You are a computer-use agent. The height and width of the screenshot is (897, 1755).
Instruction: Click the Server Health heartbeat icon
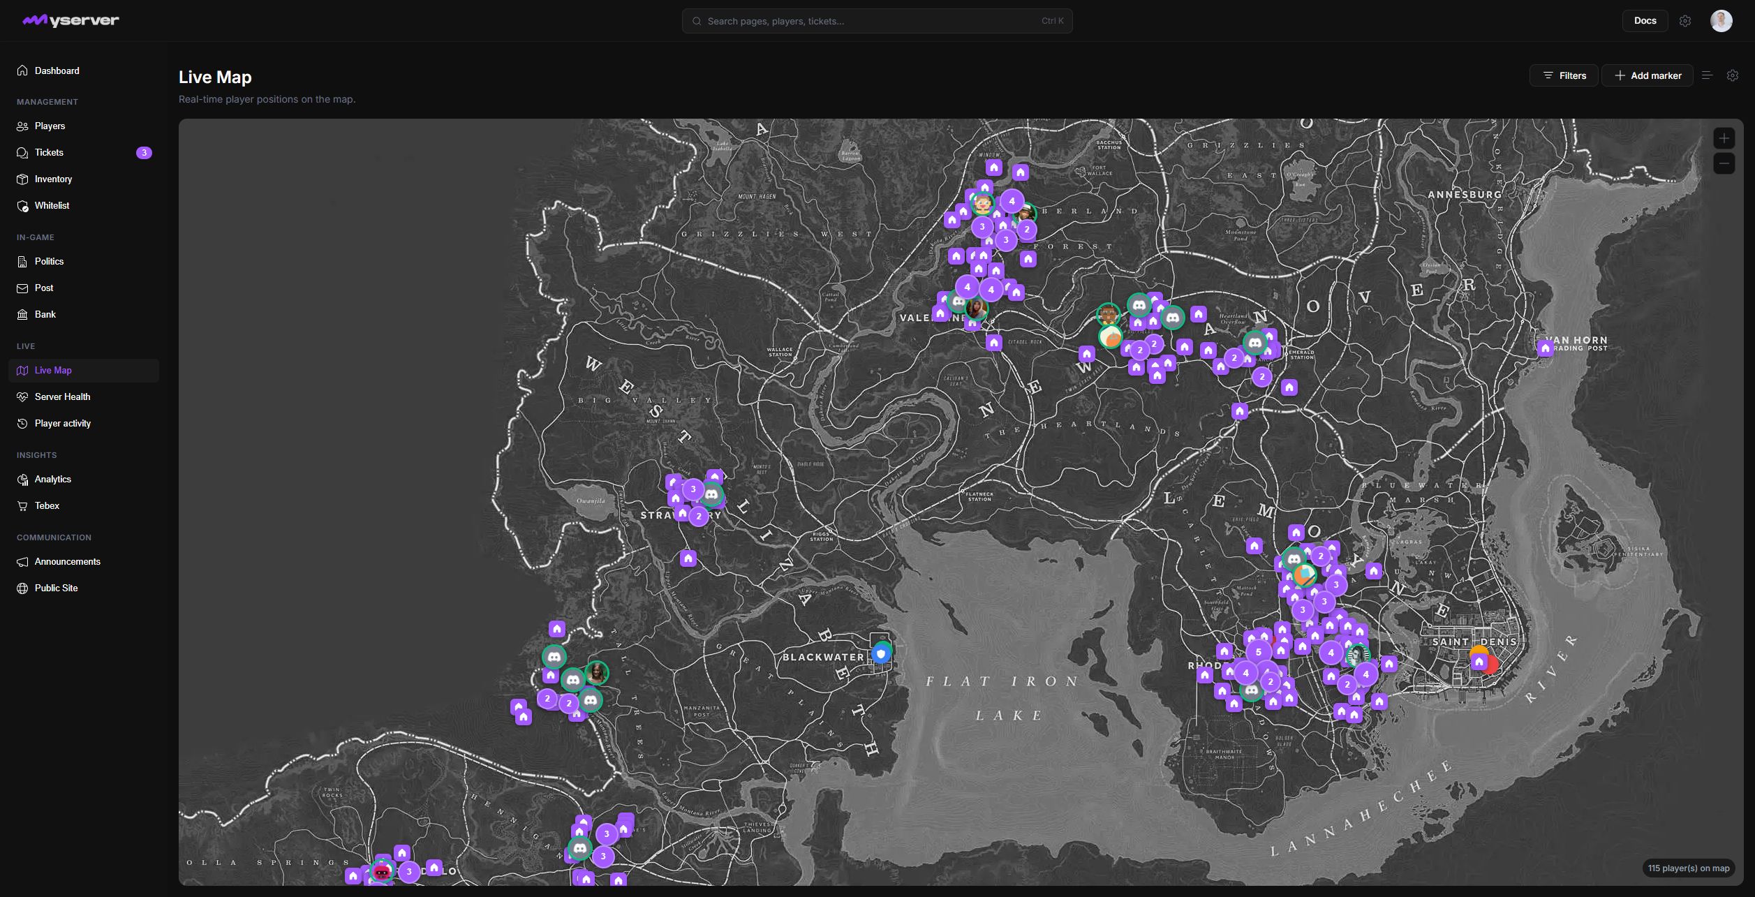22,396
